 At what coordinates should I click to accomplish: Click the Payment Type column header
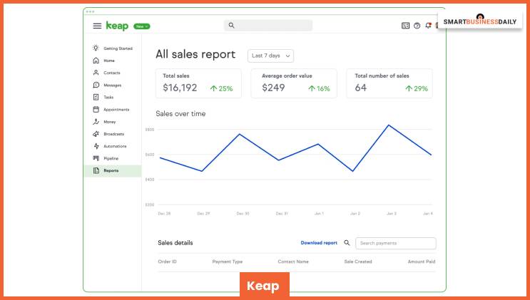(x=227, y=262)
